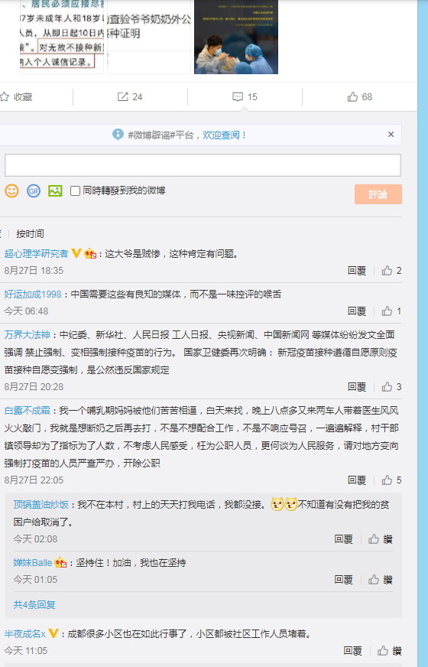The height and width of the screenshot is (667, 428).
Task: Focus the comment text input field
Action: pyautogui.click(x=203, y=165)
